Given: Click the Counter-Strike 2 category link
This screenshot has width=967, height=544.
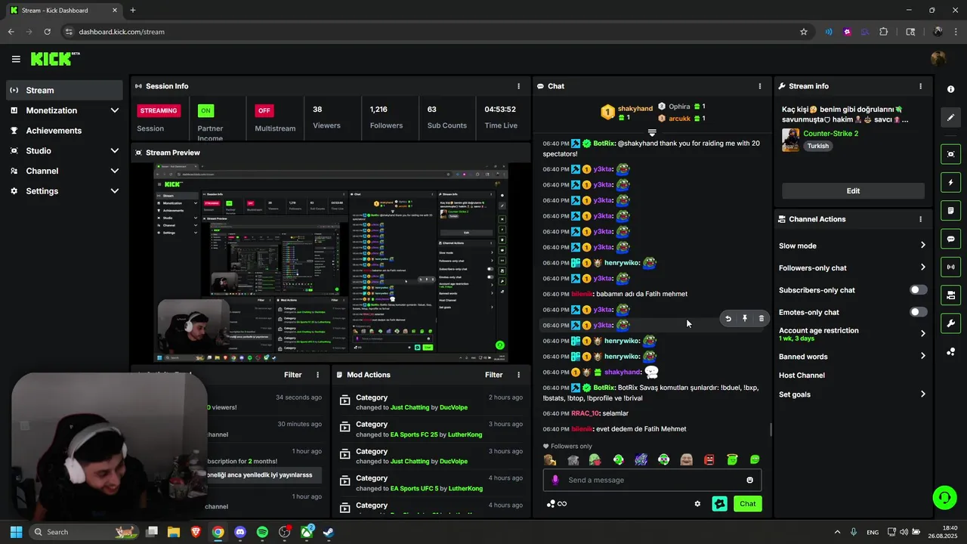Looking at the screenshot, I should click(x=830, y=134).
